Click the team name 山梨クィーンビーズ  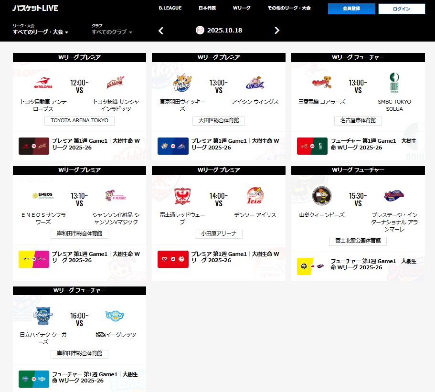pos(322,215)
